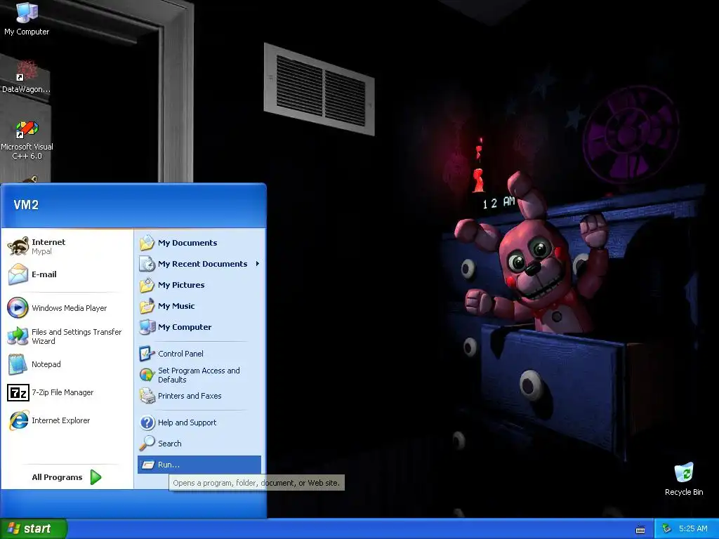719x539 pixels.
Task: Click the system tray notification icon
Action: tap(667, 528)
